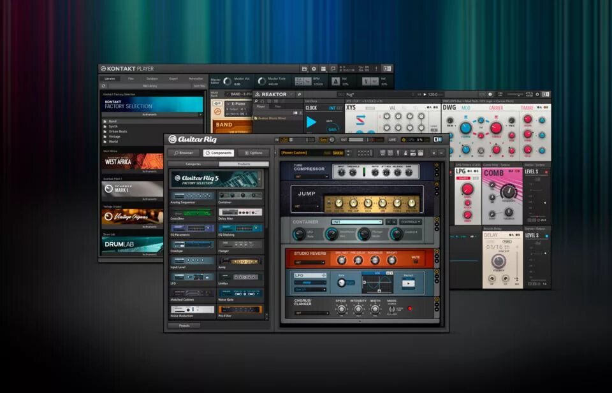Open the Libraries tab in Kontakt Player
This screenshot has height=393, width=612.
110,79
